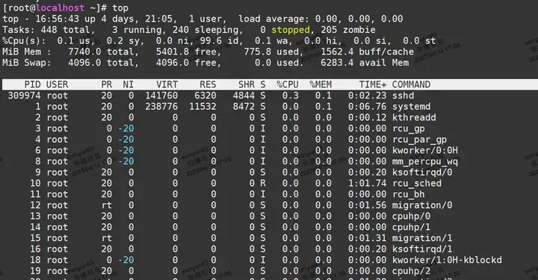538x280 pixels.
Task: Click the -20 nice value of rcu_gp
Action: click(x=126, y=128)
